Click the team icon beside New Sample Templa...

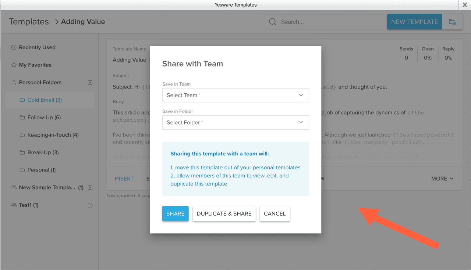[14, 187]
